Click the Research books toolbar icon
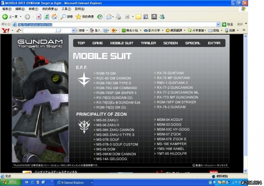 click(x=146, y=16)
